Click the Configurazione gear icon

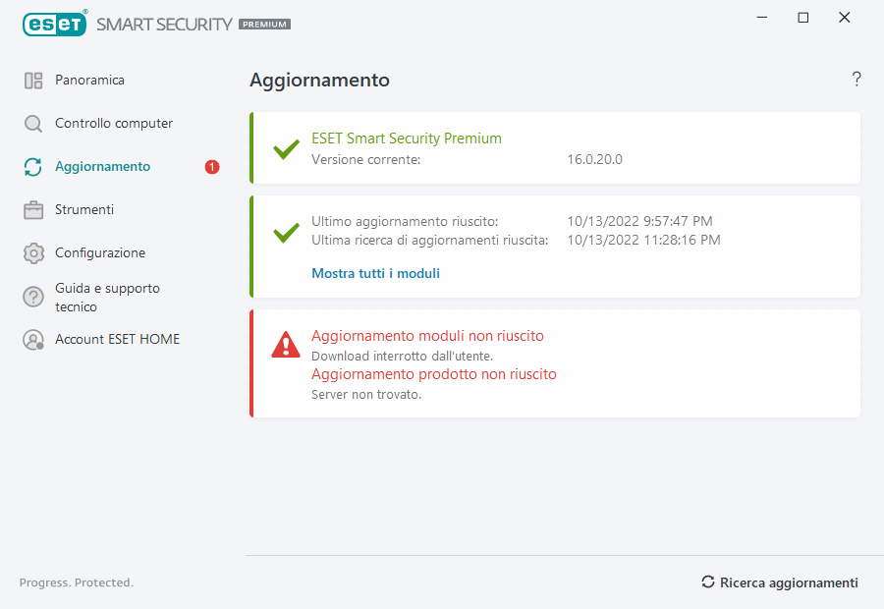coord(33,253)
